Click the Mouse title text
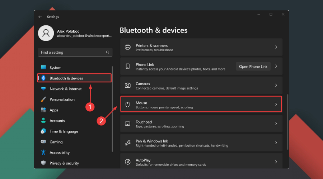This screenshot has height=179, width=323. [x=141, y=103]
